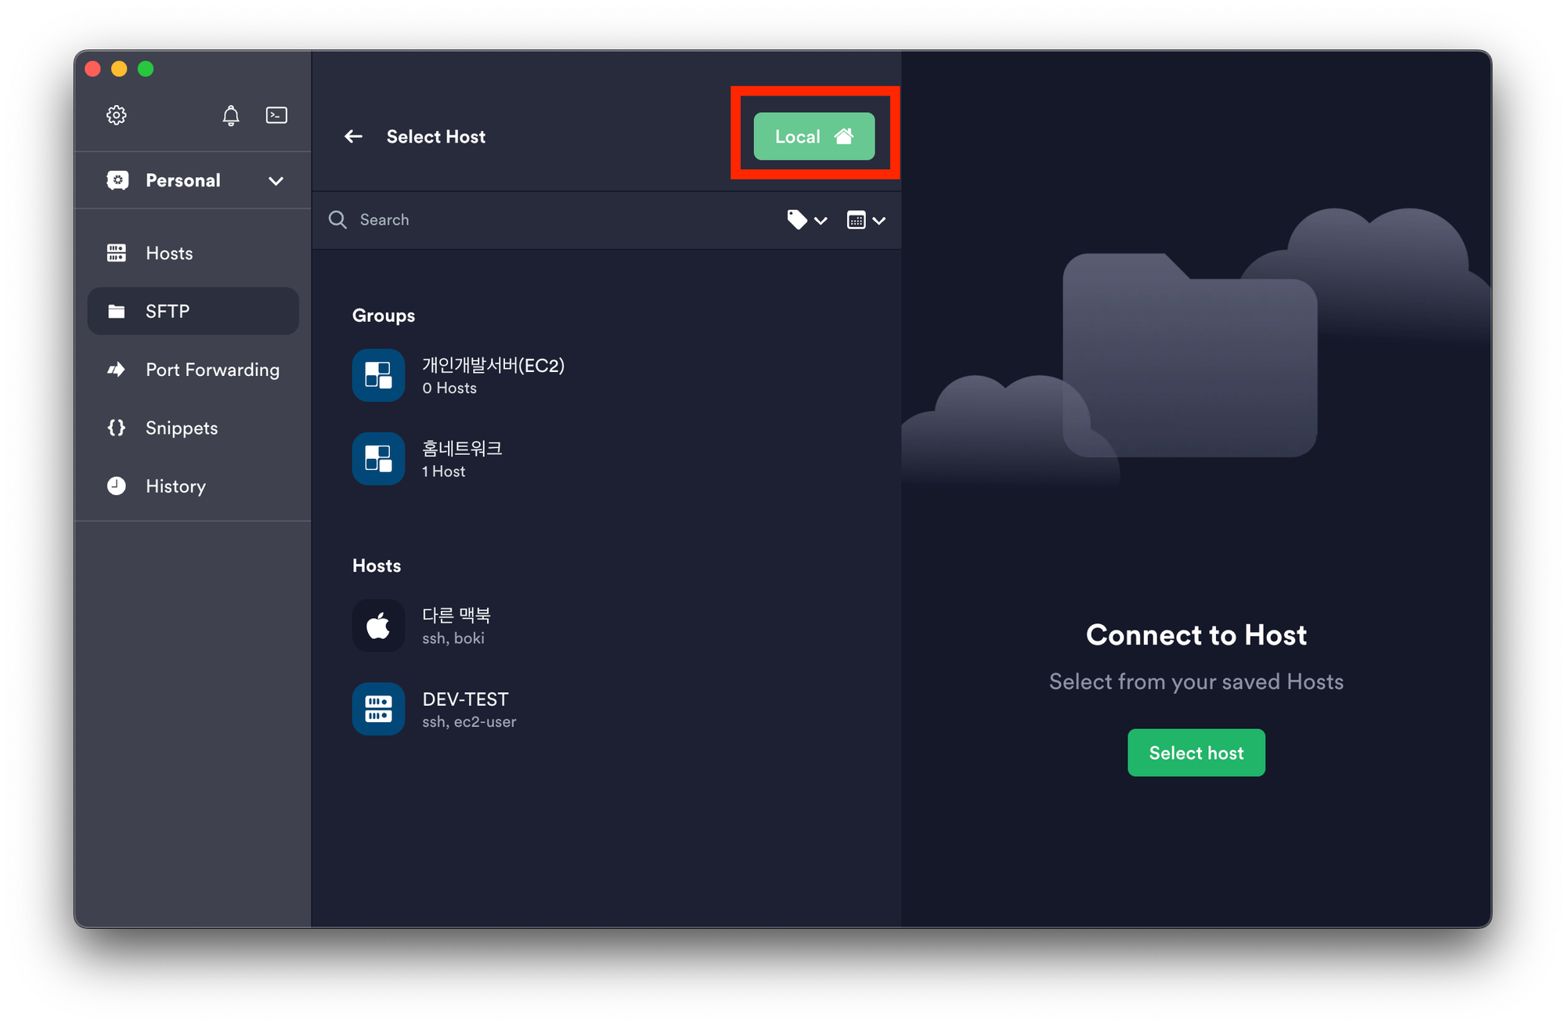Image resolution: width=1566 pixels, height=1026 pixels.
Task: Click the Select host button
Action: coord(1196,753)
